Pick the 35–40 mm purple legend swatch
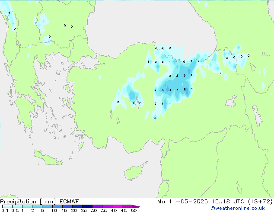 [x=107, y=206]
